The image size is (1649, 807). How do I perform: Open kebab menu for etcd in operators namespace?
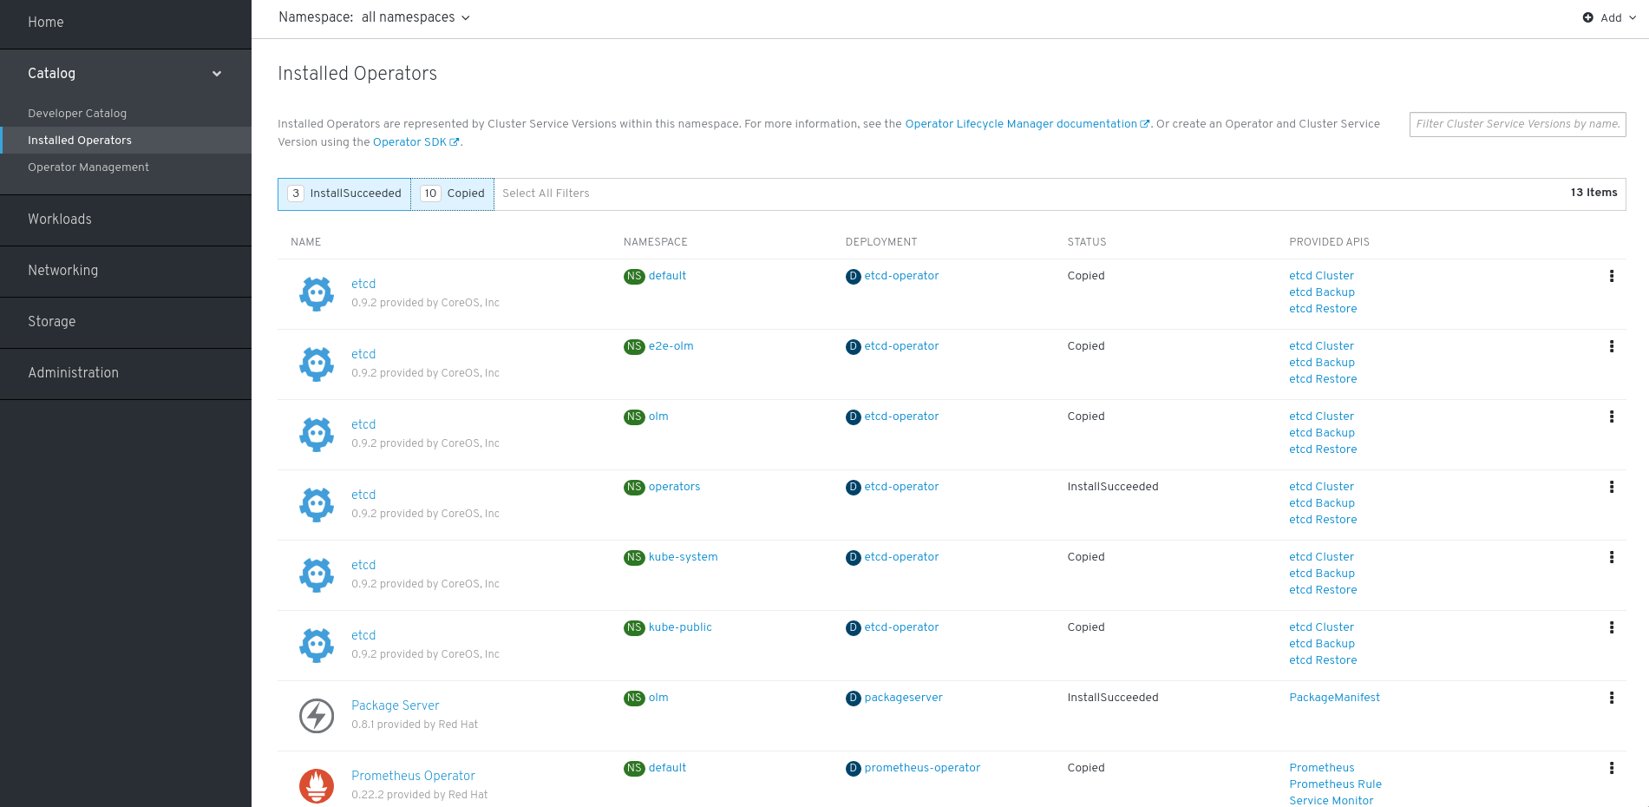1612,487
